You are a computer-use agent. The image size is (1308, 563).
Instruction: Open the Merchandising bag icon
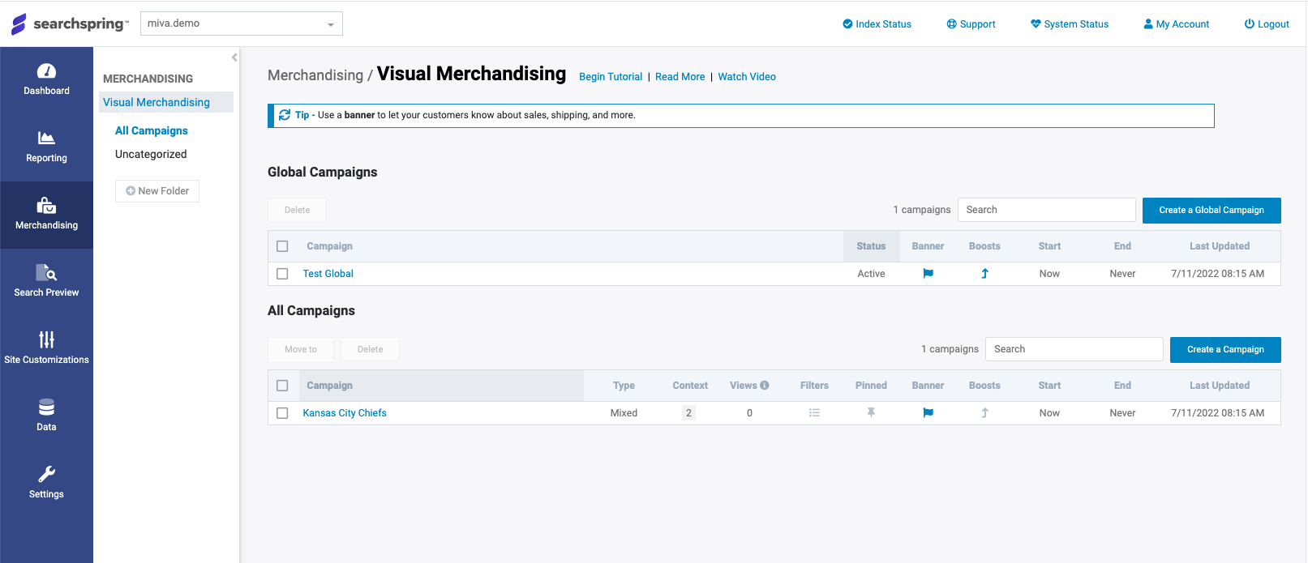click(46, 205)
